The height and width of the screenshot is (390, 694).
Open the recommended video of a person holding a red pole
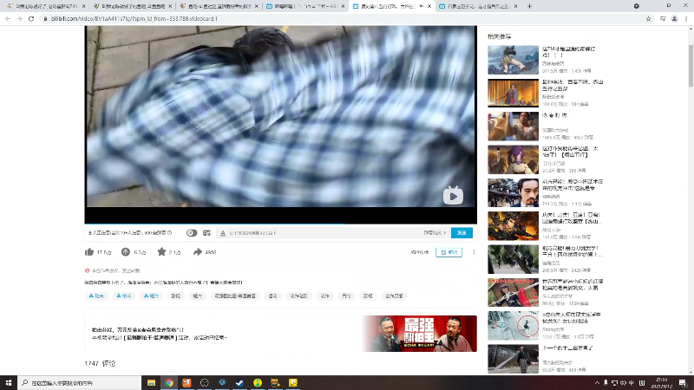coord(513,292)
